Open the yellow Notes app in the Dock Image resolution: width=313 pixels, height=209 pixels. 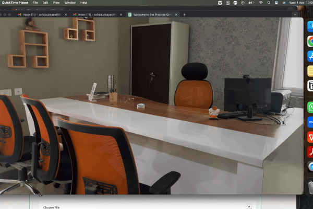(x=310, y=71)
